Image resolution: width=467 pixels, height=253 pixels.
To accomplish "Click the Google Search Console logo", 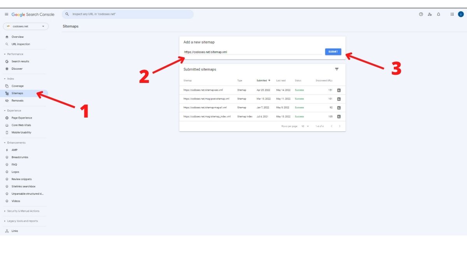I will 33,14.
